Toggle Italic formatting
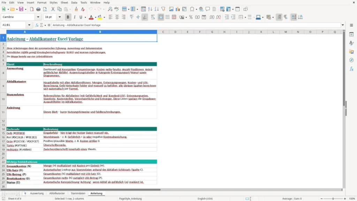Image resolution: width=357 pixels, height=201 pixels. coord(75,17)
